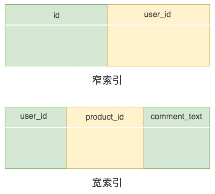Select the product_id column header

105,117
